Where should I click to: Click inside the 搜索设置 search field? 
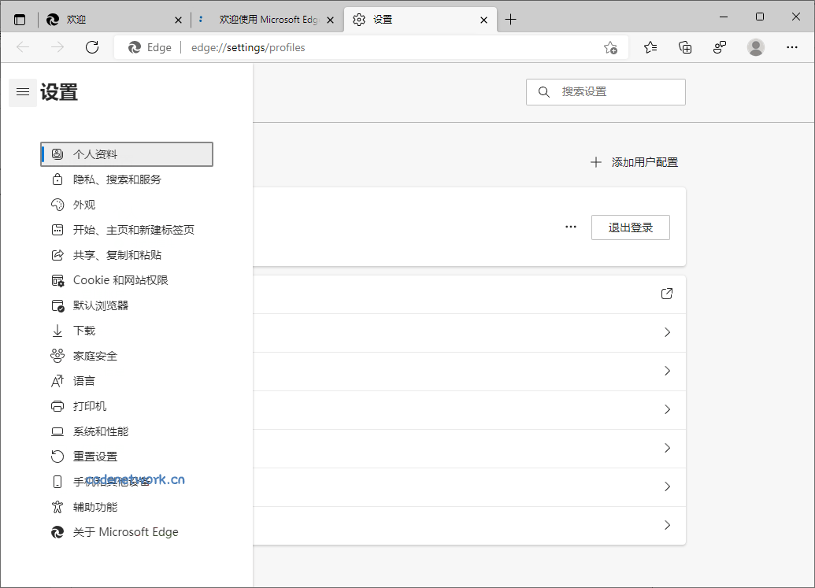coord(606,92)
